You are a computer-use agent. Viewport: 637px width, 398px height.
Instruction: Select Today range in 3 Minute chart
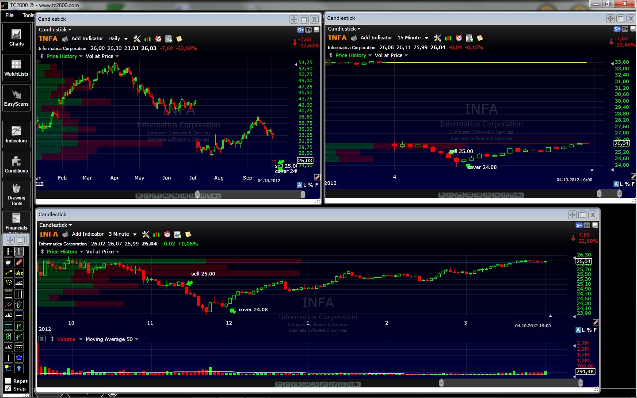[354, 384]
